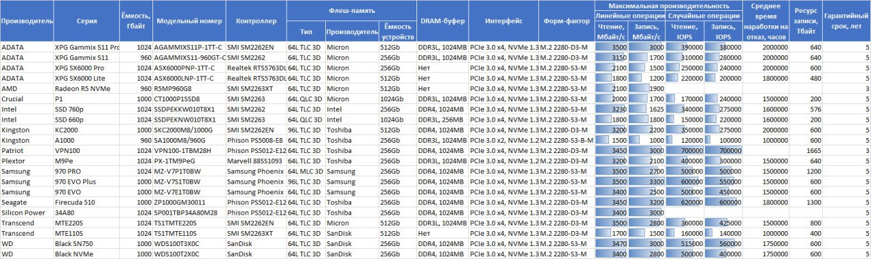The width and height of the screenshot is (871, 259).
Task: Select the "Ёмкость, Гбайт" header cell
Action: pos(136,21)
